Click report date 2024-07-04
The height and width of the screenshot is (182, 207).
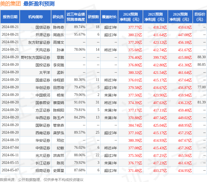coord(10,148)
